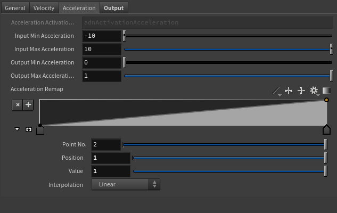Toggle the ramp gradient display icon

tap(327, 91)
